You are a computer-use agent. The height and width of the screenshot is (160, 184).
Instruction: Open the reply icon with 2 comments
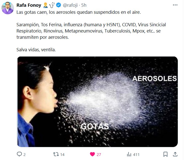[19, 154]
